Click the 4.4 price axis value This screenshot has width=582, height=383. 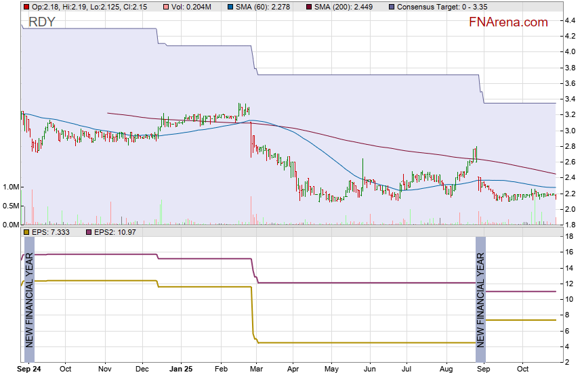pyautogui.click(x=570, y=20)
